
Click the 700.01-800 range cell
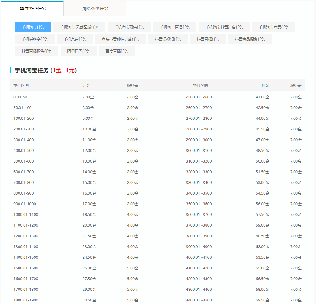click(x=24, y=182)
